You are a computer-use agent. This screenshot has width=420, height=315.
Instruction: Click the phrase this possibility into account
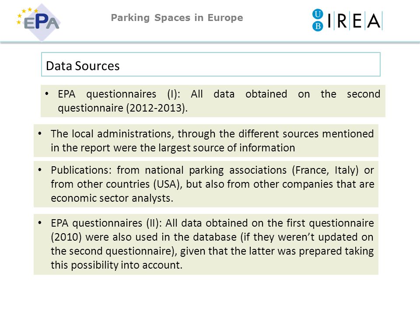(116, 265)
